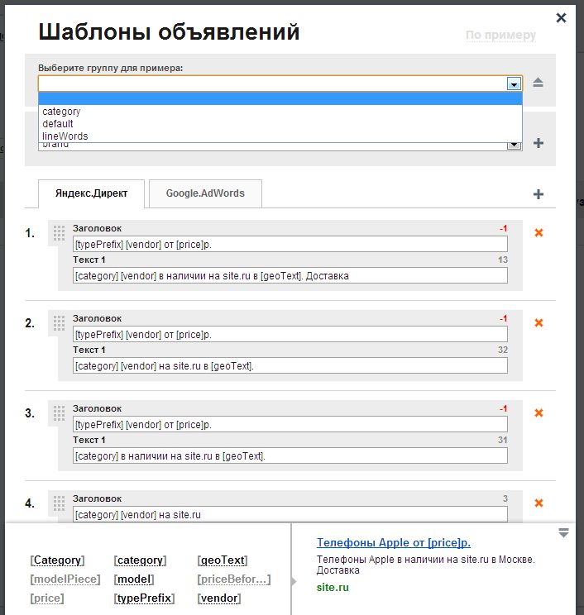This screenshot has width=584, height=615.
Task: Delete ad template number 1
Action: point(539,233)
